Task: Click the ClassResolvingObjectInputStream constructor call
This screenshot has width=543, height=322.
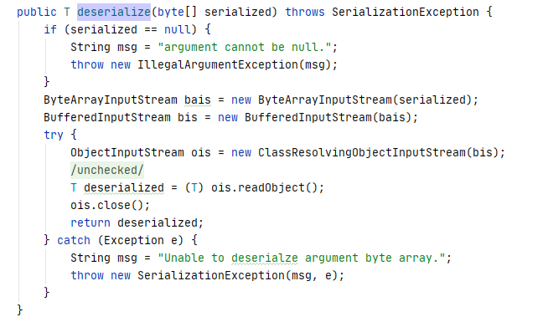Action: click(x=361, y=152)
